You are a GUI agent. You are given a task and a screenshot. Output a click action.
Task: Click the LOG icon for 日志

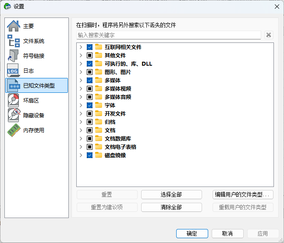(14, 70)
